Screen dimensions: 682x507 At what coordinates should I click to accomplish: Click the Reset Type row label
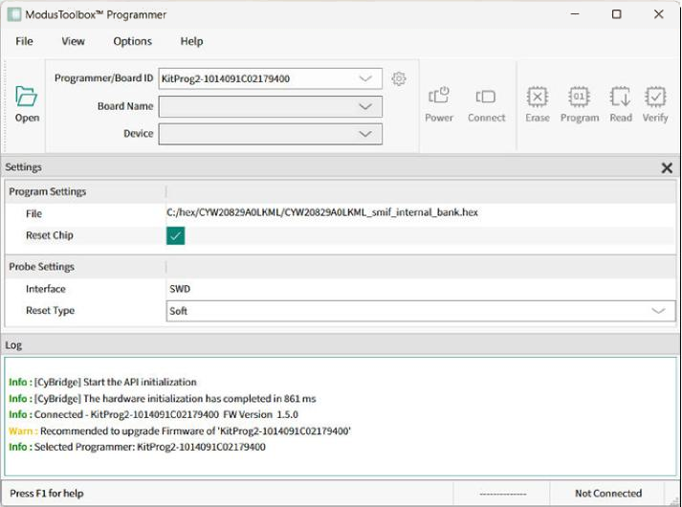pos(51,311)
